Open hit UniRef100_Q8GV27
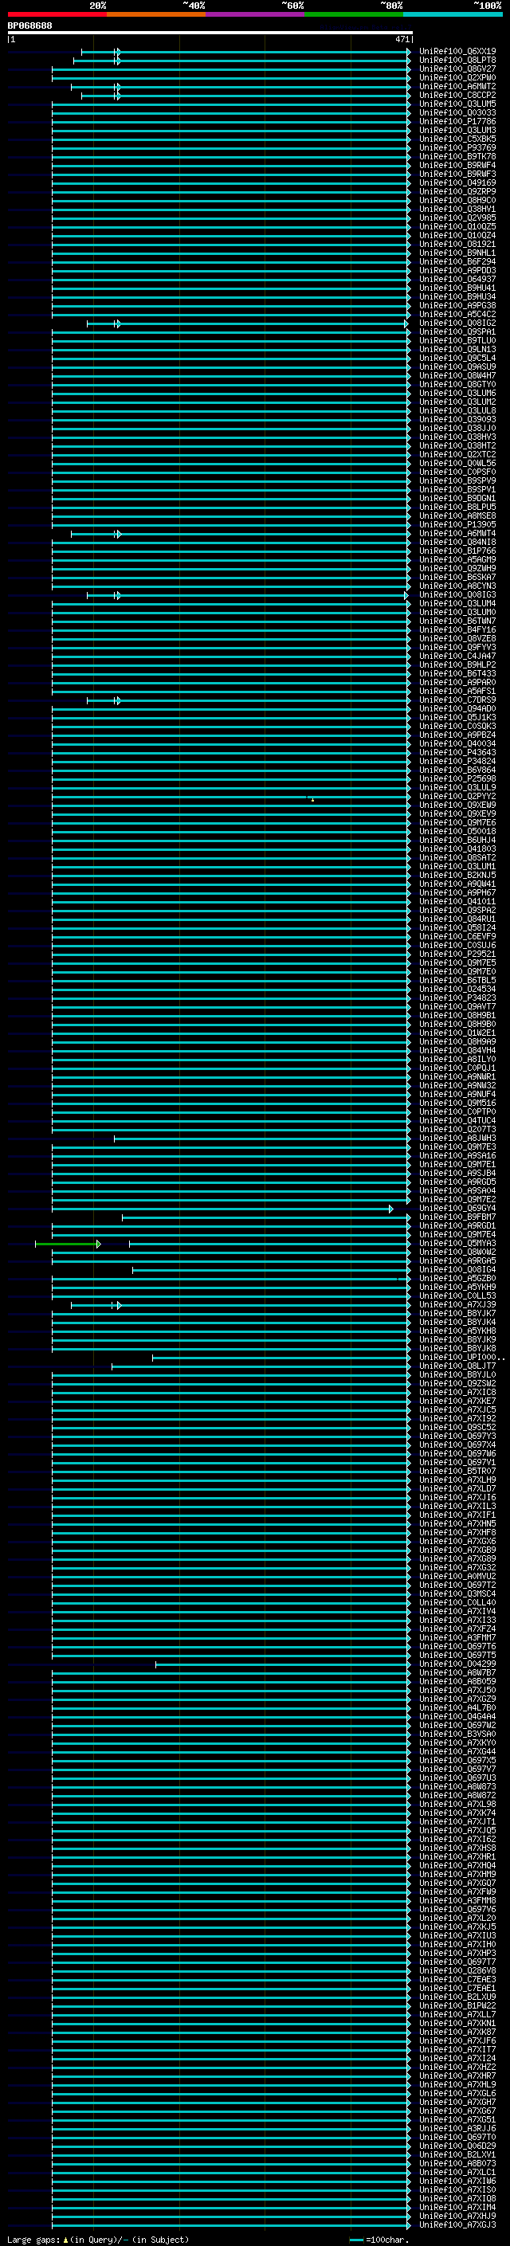This screenshot has height=2246, width=510. 457,69
